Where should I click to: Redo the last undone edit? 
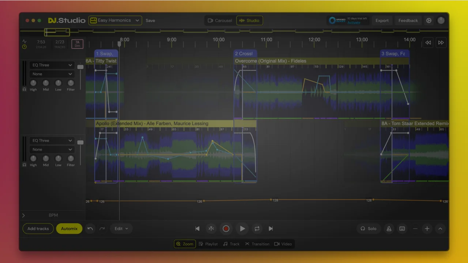pos(102,229)
